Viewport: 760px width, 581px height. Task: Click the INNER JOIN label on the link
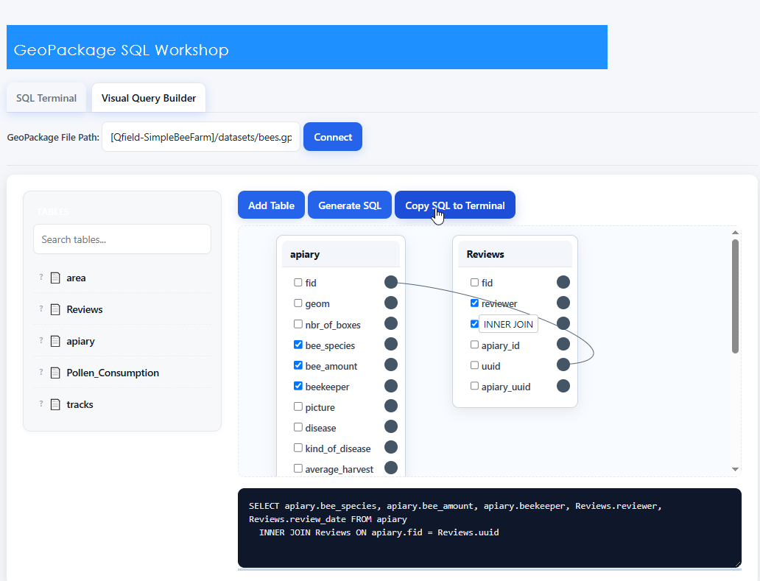point(508,324)
